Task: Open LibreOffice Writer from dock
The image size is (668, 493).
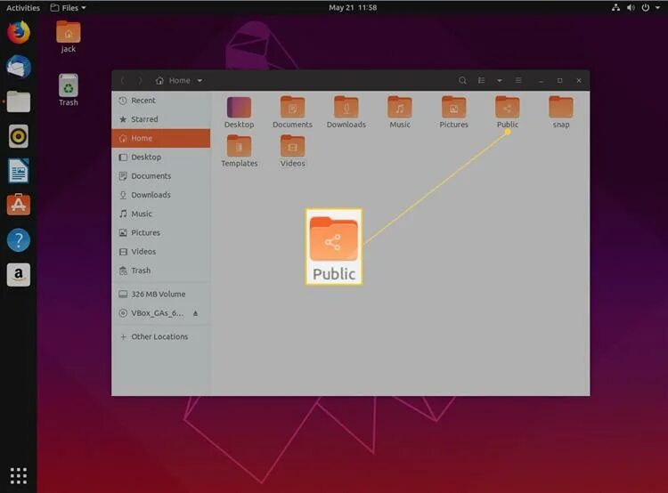Action: pyautogui.click(x=19, y=171)
